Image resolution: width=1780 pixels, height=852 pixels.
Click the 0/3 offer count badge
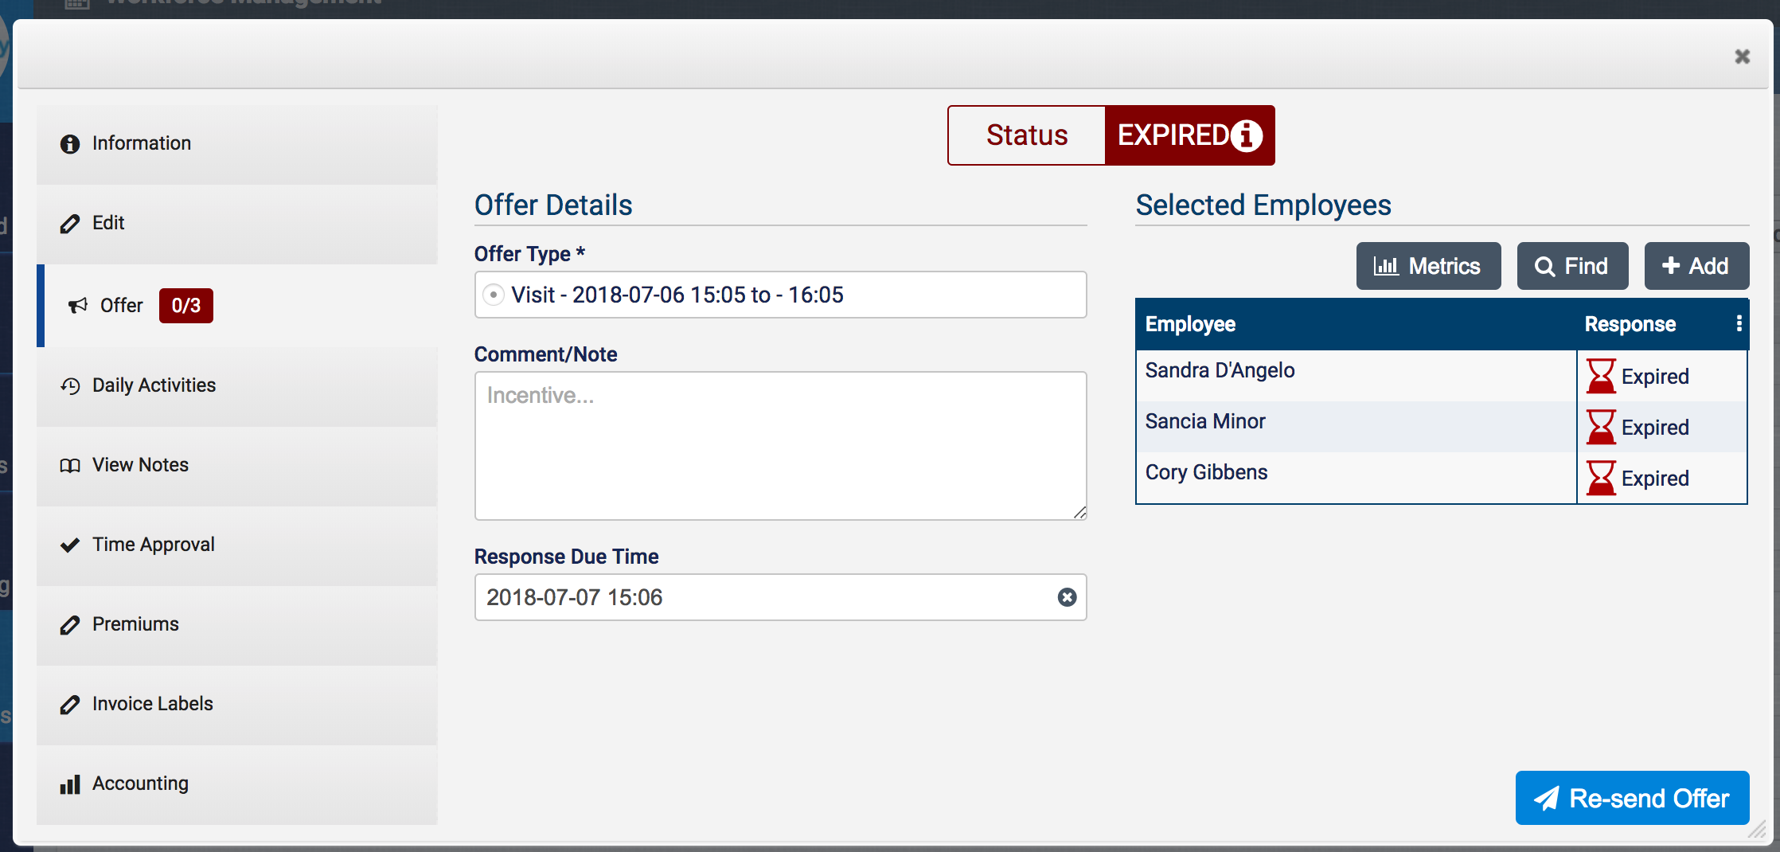click(185, 306)
